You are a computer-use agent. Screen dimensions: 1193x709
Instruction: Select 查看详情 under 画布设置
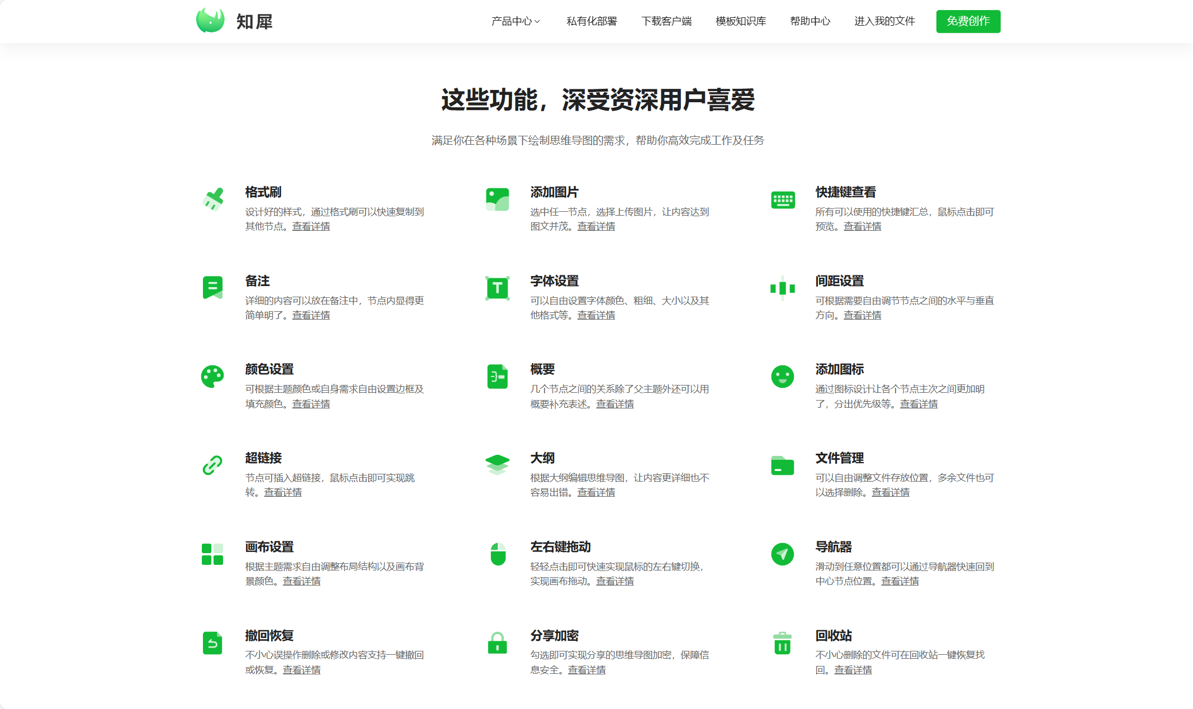pyautogui.click(x=301, y=581)
